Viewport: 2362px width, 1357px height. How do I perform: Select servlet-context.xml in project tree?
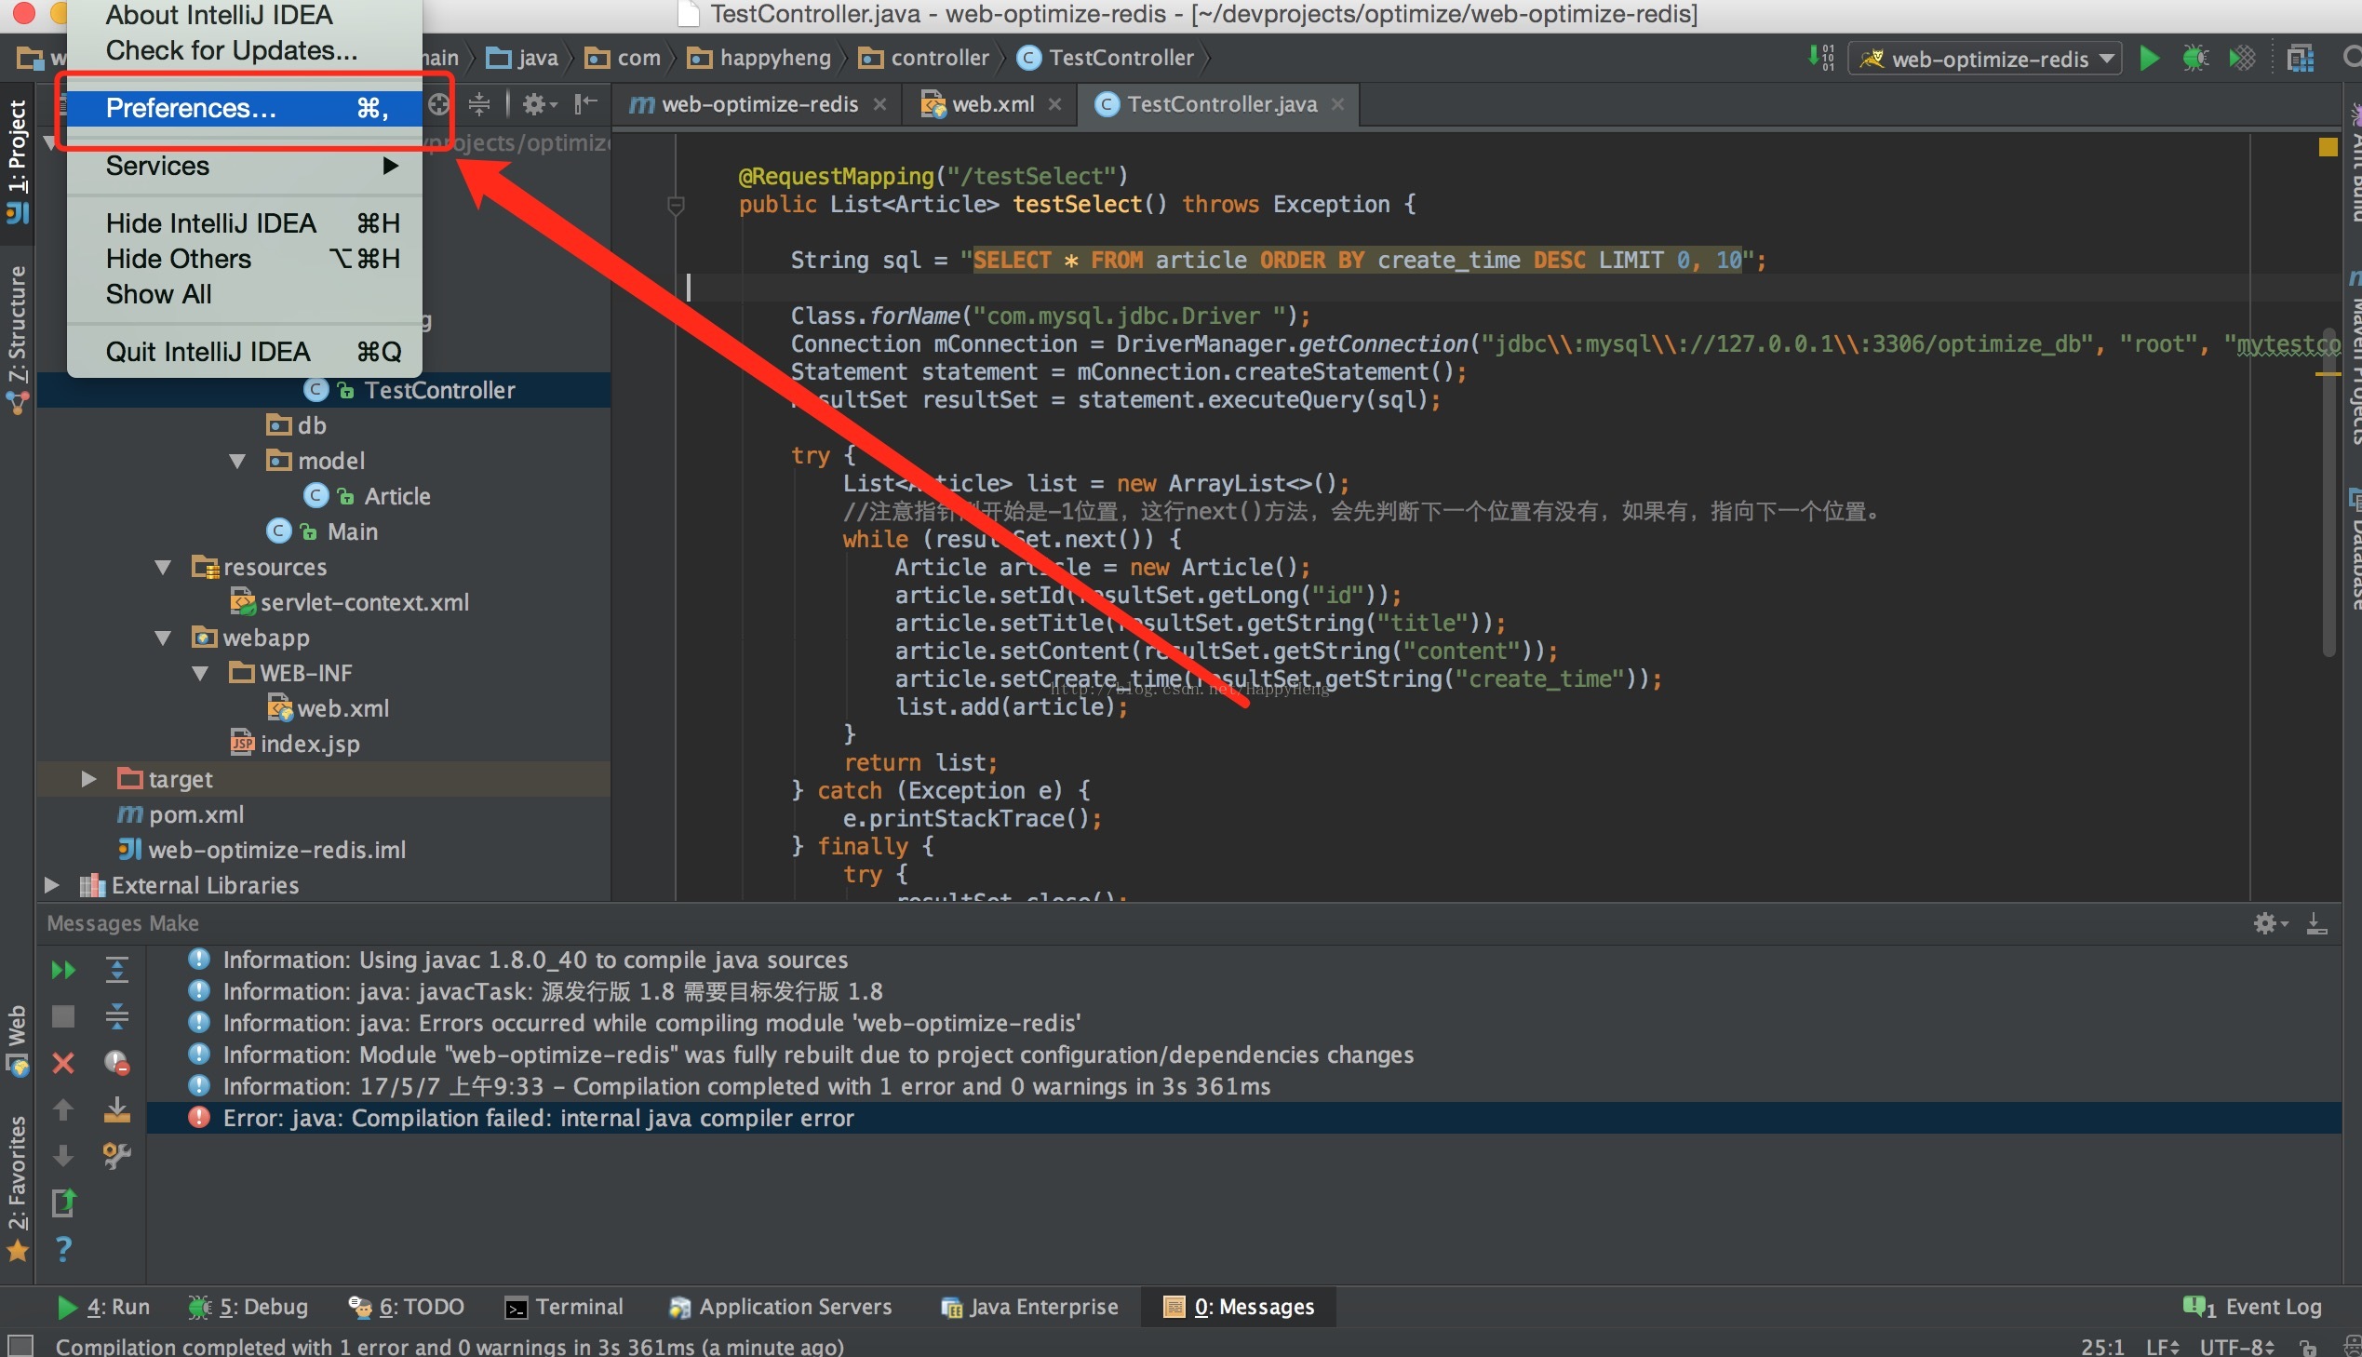pos(350,603)
